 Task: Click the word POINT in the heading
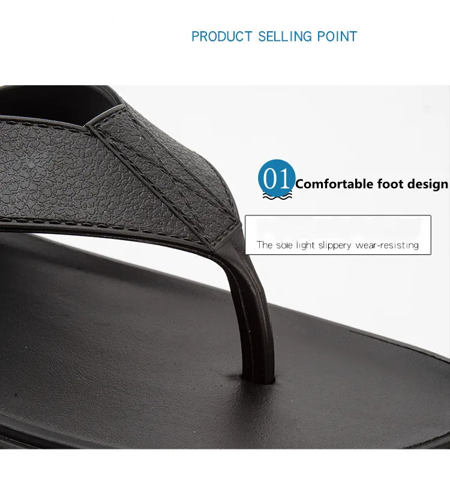[337, 37]
